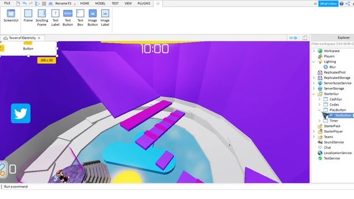
Task: Click the grey stop square icon
Action: click(44, 3)
